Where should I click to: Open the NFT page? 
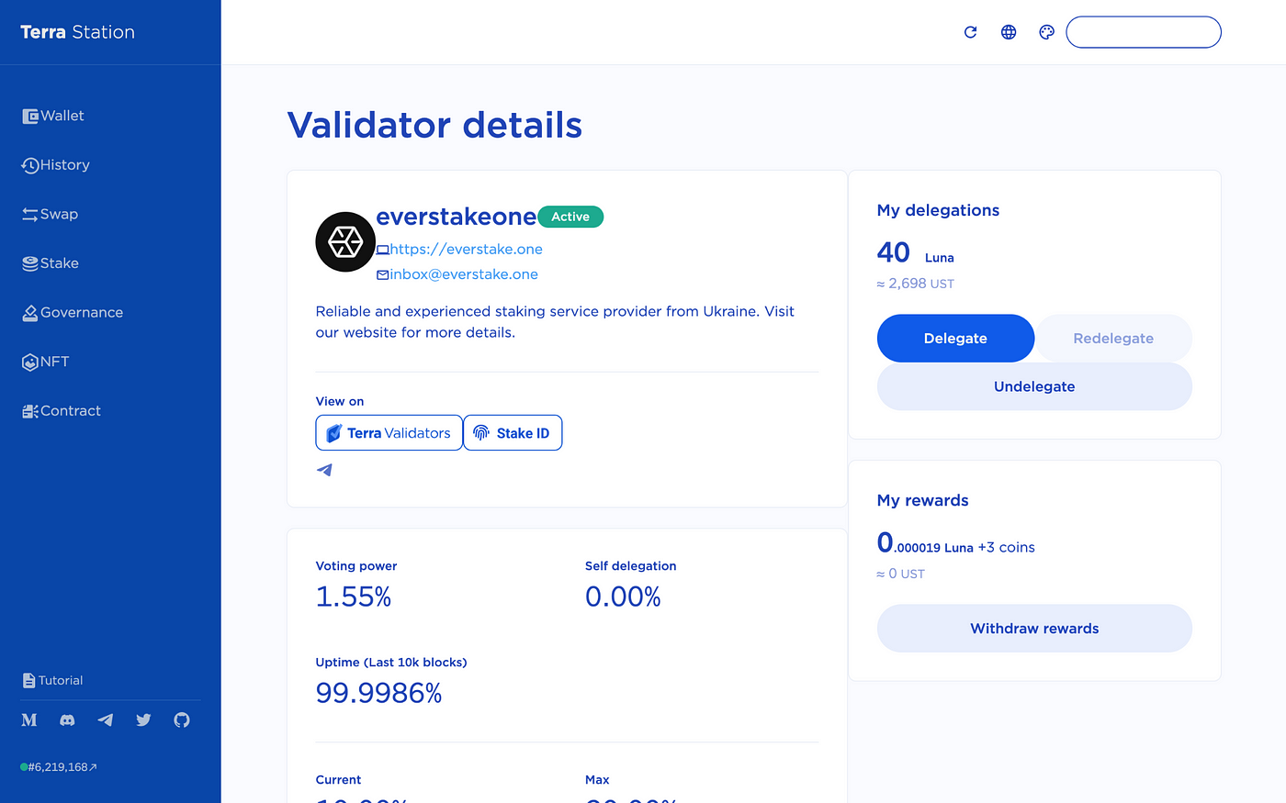coord(46,362)
